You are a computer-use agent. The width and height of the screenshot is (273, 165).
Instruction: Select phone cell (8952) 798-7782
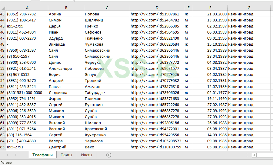tap(21, 14)
